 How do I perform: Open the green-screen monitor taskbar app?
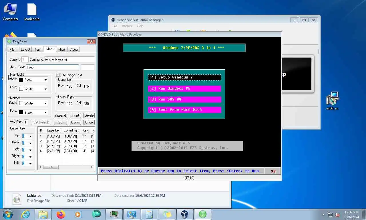pyautogui.click(x=114, y=214)
